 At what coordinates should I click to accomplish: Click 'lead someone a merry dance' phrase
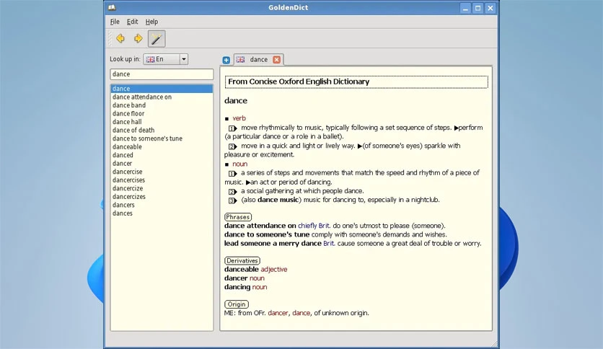(273, 244)
